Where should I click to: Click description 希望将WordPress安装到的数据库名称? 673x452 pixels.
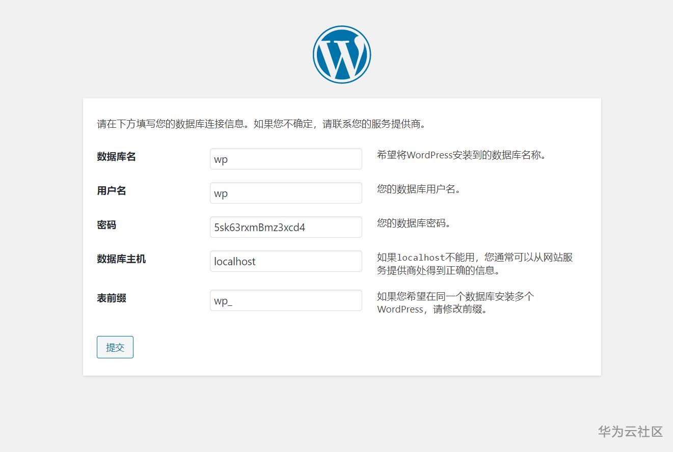(462, 155)
